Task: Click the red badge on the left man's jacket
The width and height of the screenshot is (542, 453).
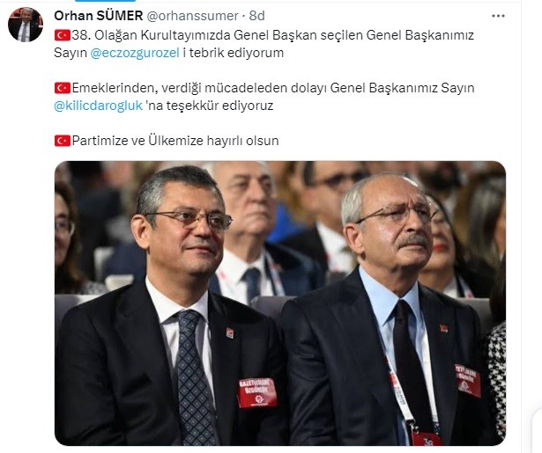Action: (x=257, y=392)
